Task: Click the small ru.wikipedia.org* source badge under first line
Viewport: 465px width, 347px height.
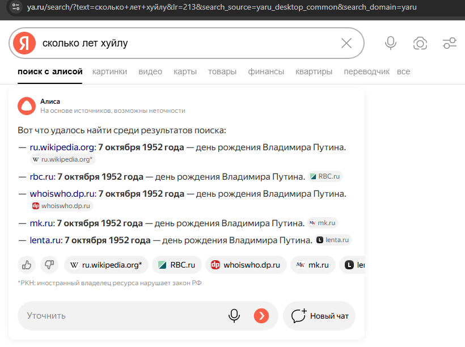Action: [x=62, y=159]
